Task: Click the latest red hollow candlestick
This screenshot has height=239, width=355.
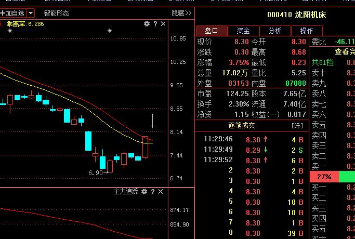Action: point(146,147)
